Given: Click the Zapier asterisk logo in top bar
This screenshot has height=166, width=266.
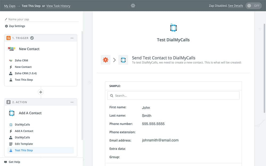Looking at the screenshot, I should pos(133,6).
